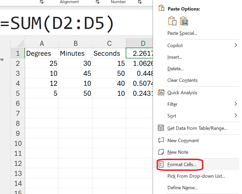This screenshot has width=242, height=194.
Task: Click the New Comment icon
Action: [x=161, y=140]
